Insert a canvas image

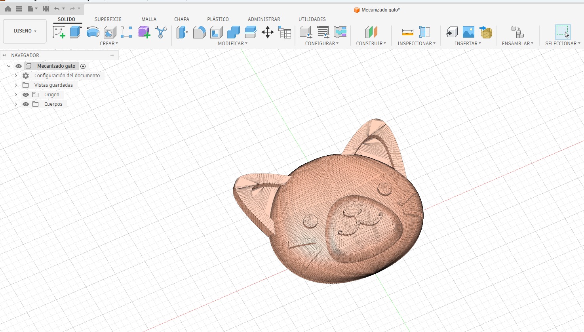[x=468, y=32]
